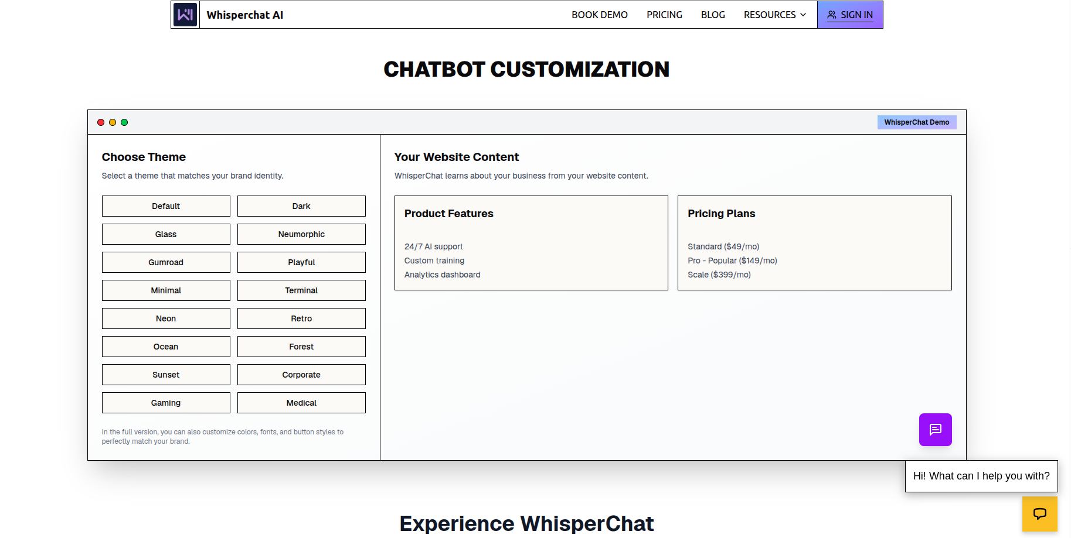
Task: Switch to the Retro theme
Action: pos(301,318)
